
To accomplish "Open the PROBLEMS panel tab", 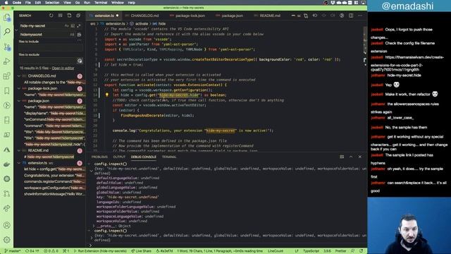I will [99, 157].
